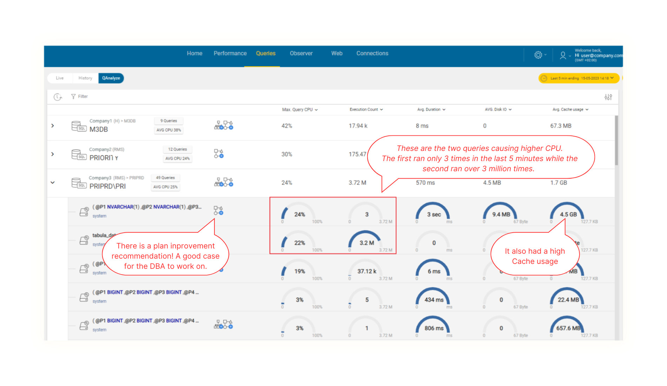667x386 pixels.
Task: Click the execution plan icon for M3DB
Action: pyautogui.click(x=224, y=125)
